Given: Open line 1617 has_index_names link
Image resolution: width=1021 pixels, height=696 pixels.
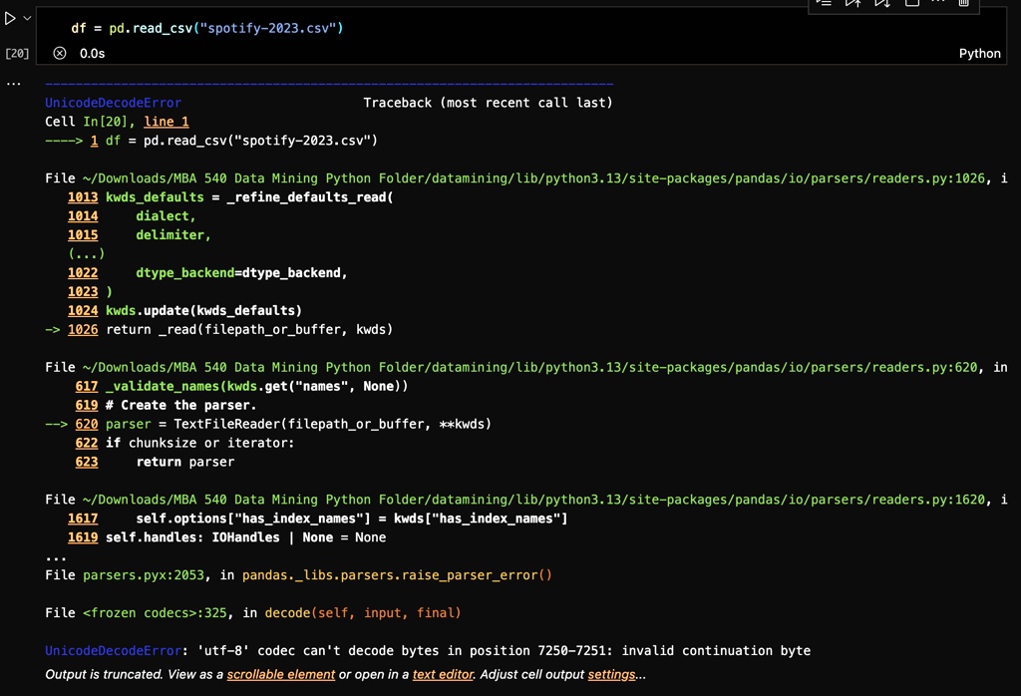Looking at the screenshot, I should 83,519.
